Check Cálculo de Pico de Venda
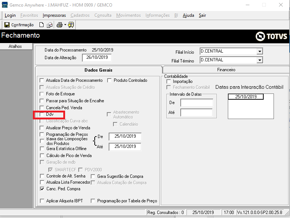Viewport: 290px width, 218px height. click(x=42, y=155)
